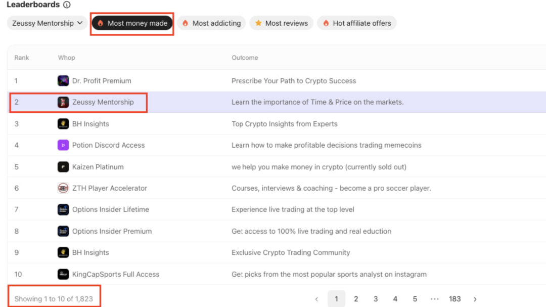Image resolution: width=546 pixels, height=307 pixels.
Task: Click 'Exclusive Crypto Trading Community' text
Action: (291, 253)
